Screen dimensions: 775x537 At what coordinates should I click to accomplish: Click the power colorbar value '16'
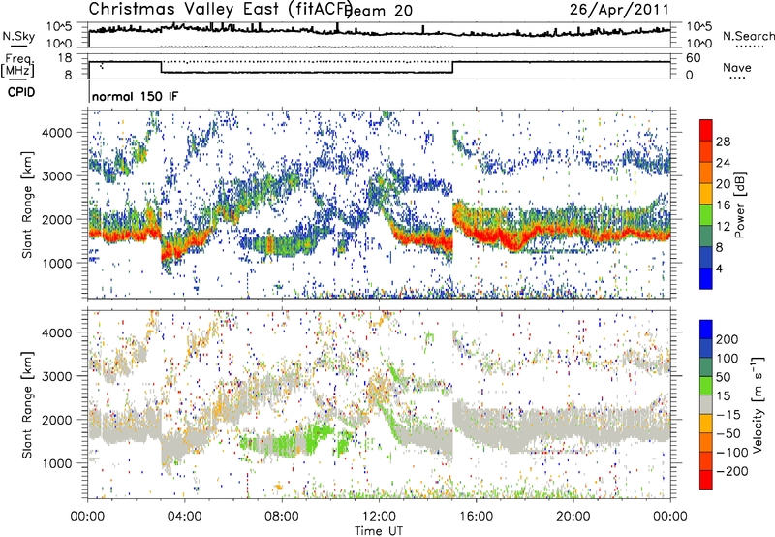(x=723, y=205)
